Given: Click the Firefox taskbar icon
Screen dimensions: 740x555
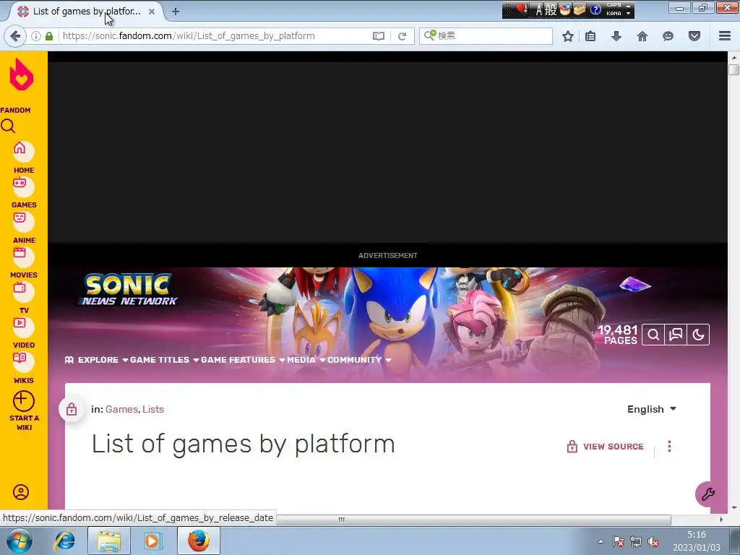Looking at the screenshot, I should click(x=199, y=541).
